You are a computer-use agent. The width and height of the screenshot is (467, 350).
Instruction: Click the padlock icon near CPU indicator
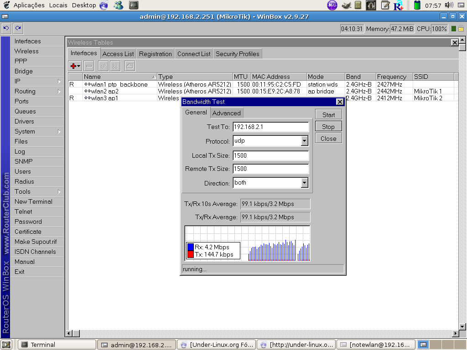(461, 29)
